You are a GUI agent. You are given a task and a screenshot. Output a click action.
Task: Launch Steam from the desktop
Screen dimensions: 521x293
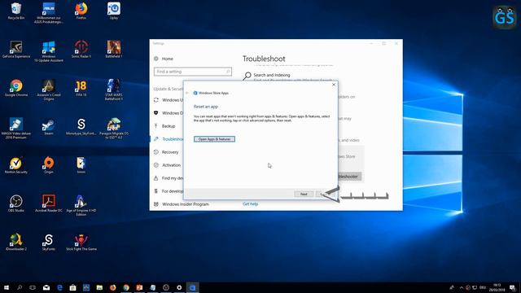(x=49, y=127)
